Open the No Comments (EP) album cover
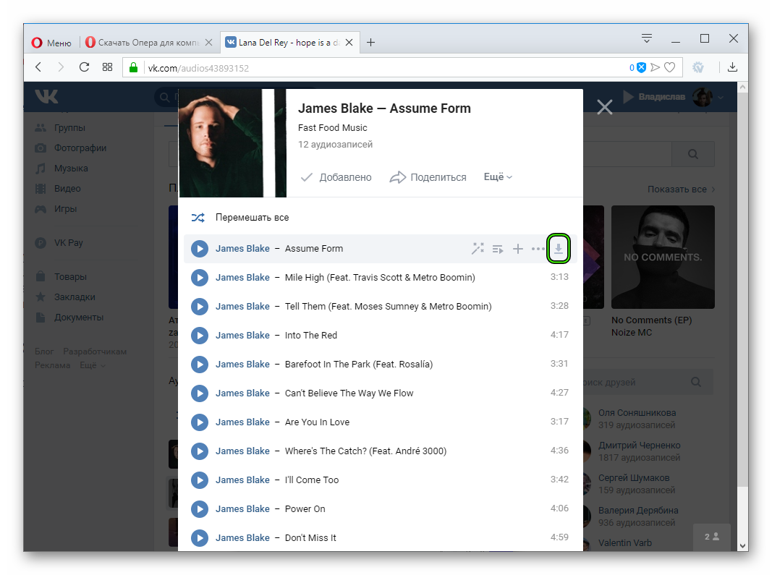This screenshot has width=772, height=575. pos(663,257)
